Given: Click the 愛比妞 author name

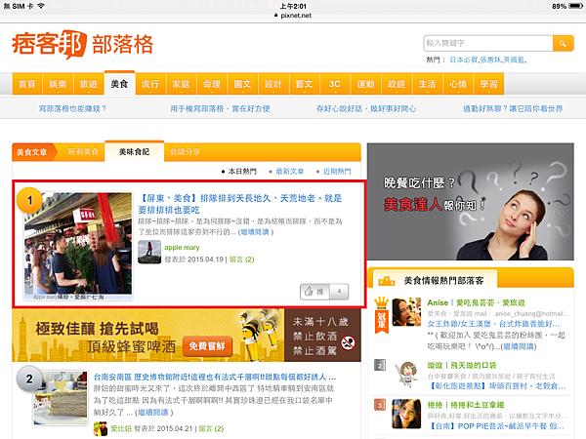Looking at the screenshot, I should pos(121,428).
